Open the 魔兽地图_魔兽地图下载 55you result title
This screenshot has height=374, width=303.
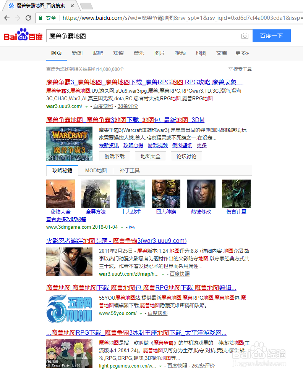(141, 288)
